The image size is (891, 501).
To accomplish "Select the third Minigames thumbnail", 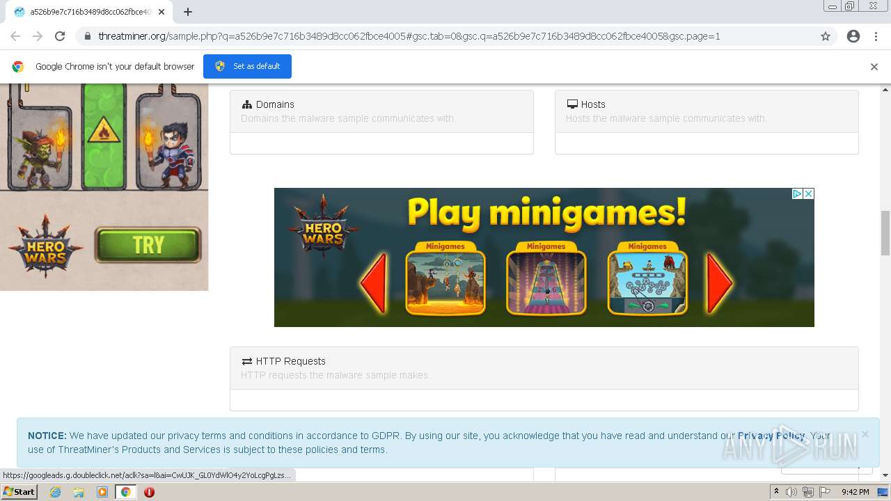I will (647, 278).
